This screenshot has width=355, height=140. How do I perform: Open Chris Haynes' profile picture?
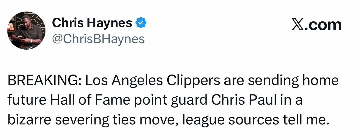pyautogui.click(x=26, y=31)
